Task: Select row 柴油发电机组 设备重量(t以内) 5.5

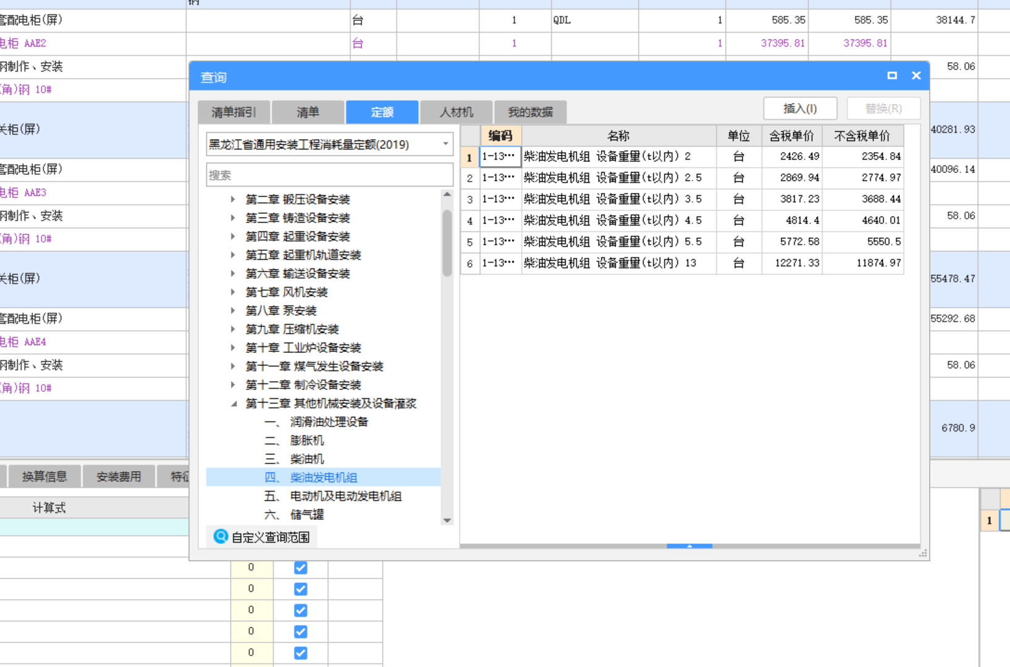Action: (682, 242)
